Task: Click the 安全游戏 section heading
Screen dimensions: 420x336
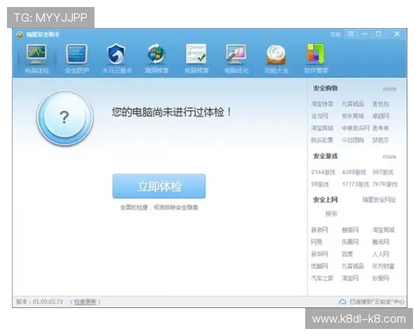Action: pos(325,156)
